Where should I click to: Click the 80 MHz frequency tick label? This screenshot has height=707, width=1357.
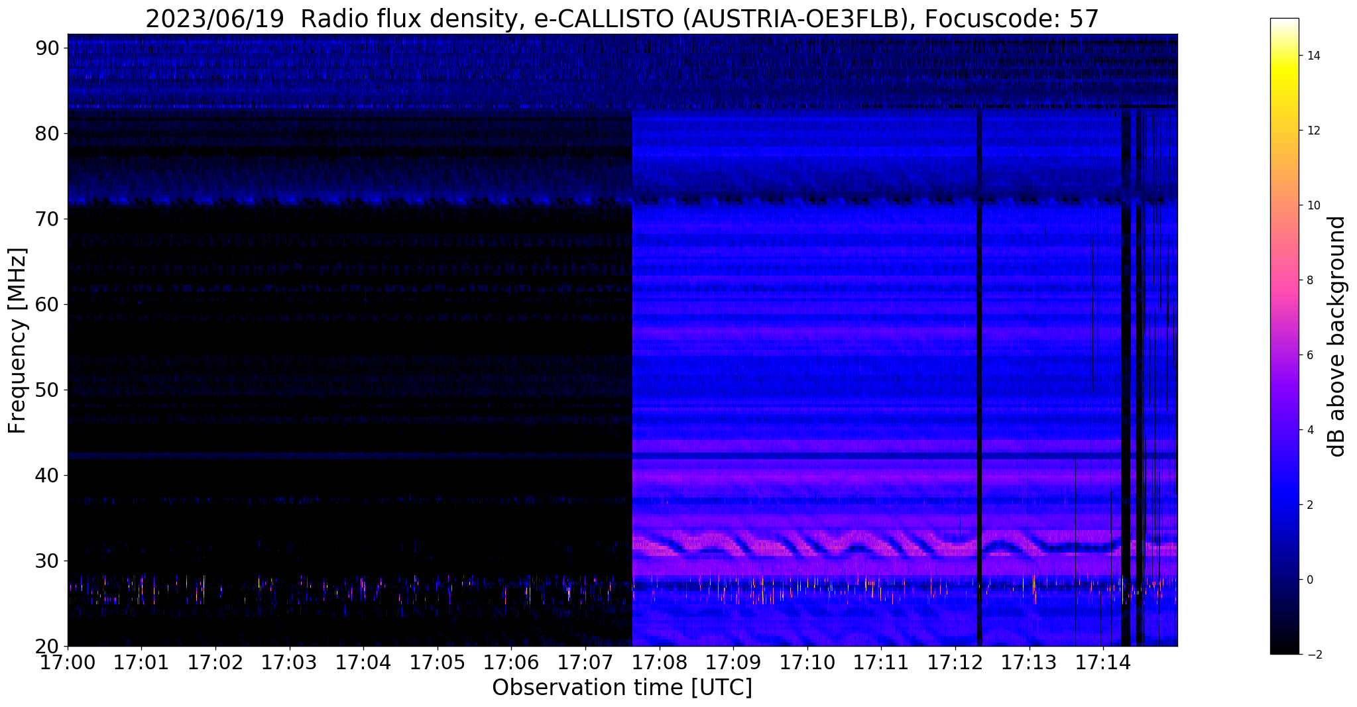click(x=48, y=133)
